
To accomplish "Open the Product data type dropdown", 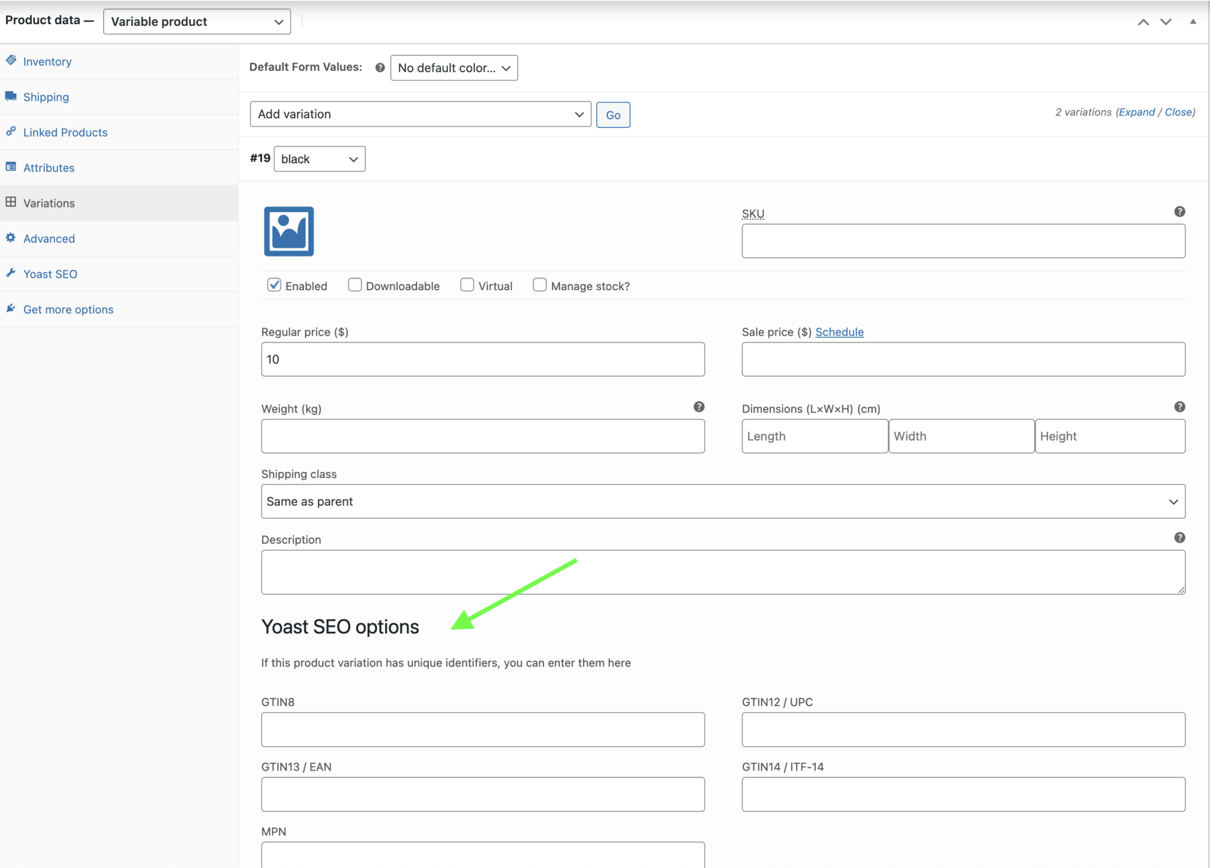I will click(x=196, y=21).
